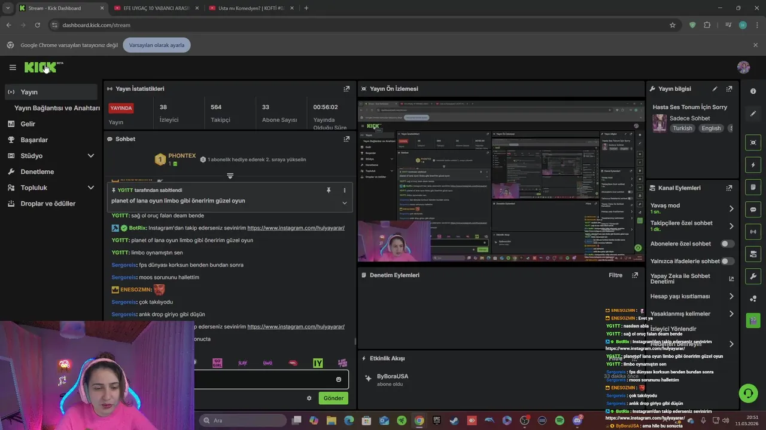This screenshot has width=766, height=430.
Task: Collapse the chat leaderboard handle under PHONTEX
Action: click(230, 176)
